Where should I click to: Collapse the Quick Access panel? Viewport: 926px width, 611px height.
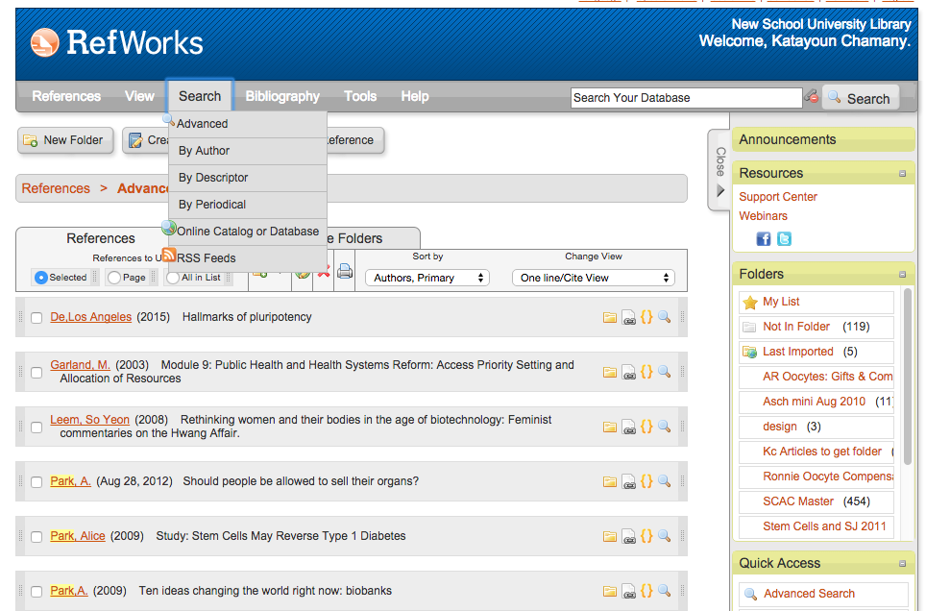(902, 564)
